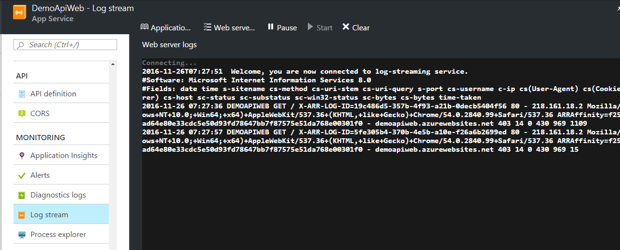Open API definition icon in sidebar
Screen dimensions: 620x250
point(22,94)
